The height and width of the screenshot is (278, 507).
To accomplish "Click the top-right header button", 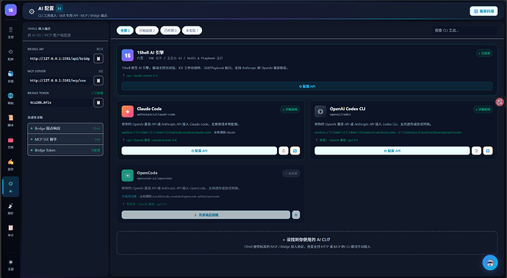I will click(483, 11).
